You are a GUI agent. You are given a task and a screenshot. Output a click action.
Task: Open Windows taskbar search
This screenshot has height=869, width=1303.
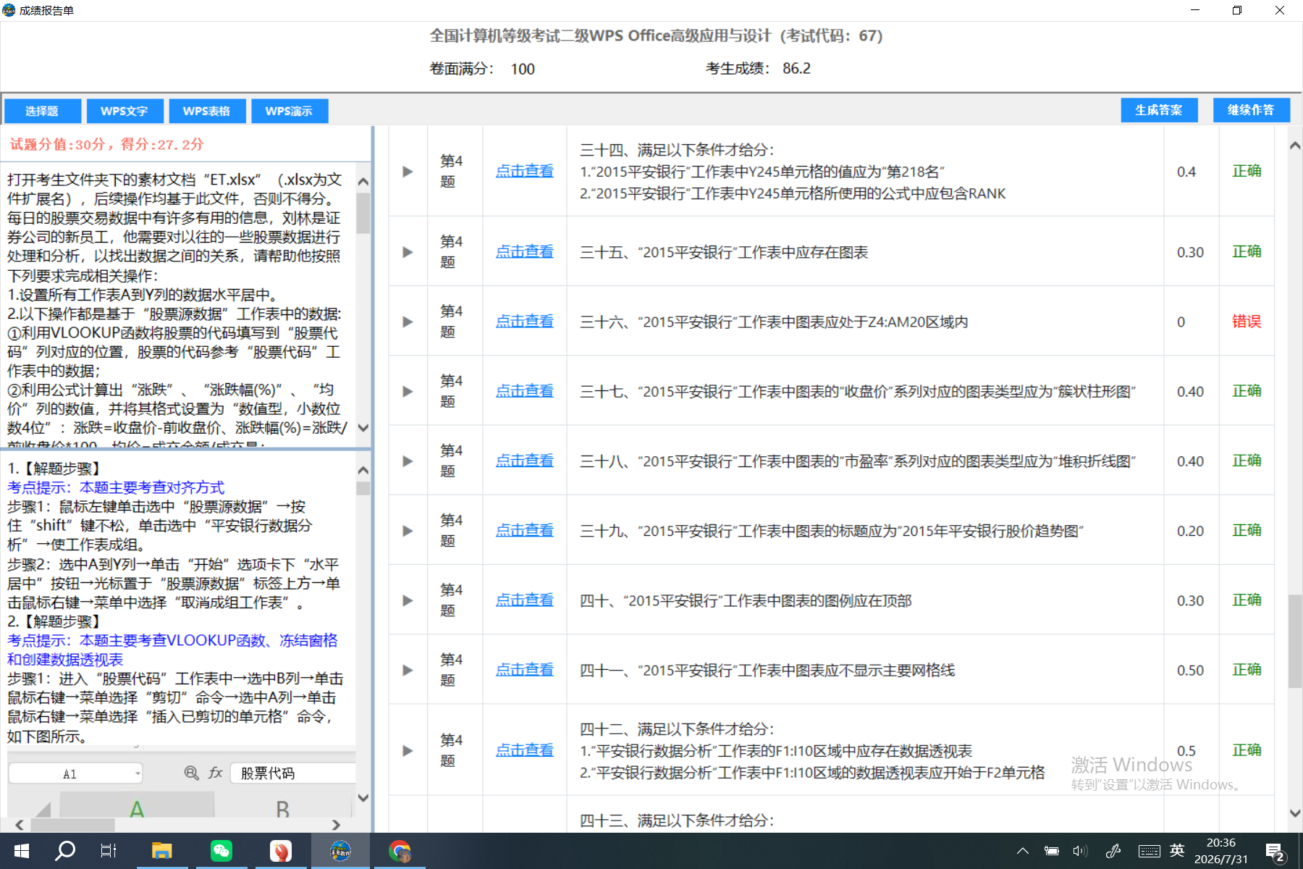click(65, 851)
